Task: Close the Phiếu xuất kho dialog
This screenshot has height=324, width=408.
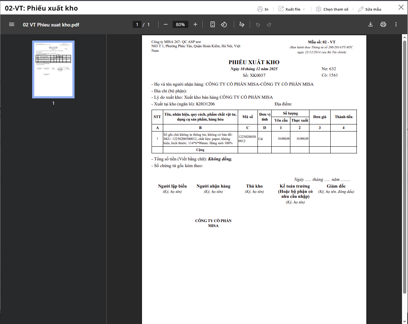Action: [401, 7]
